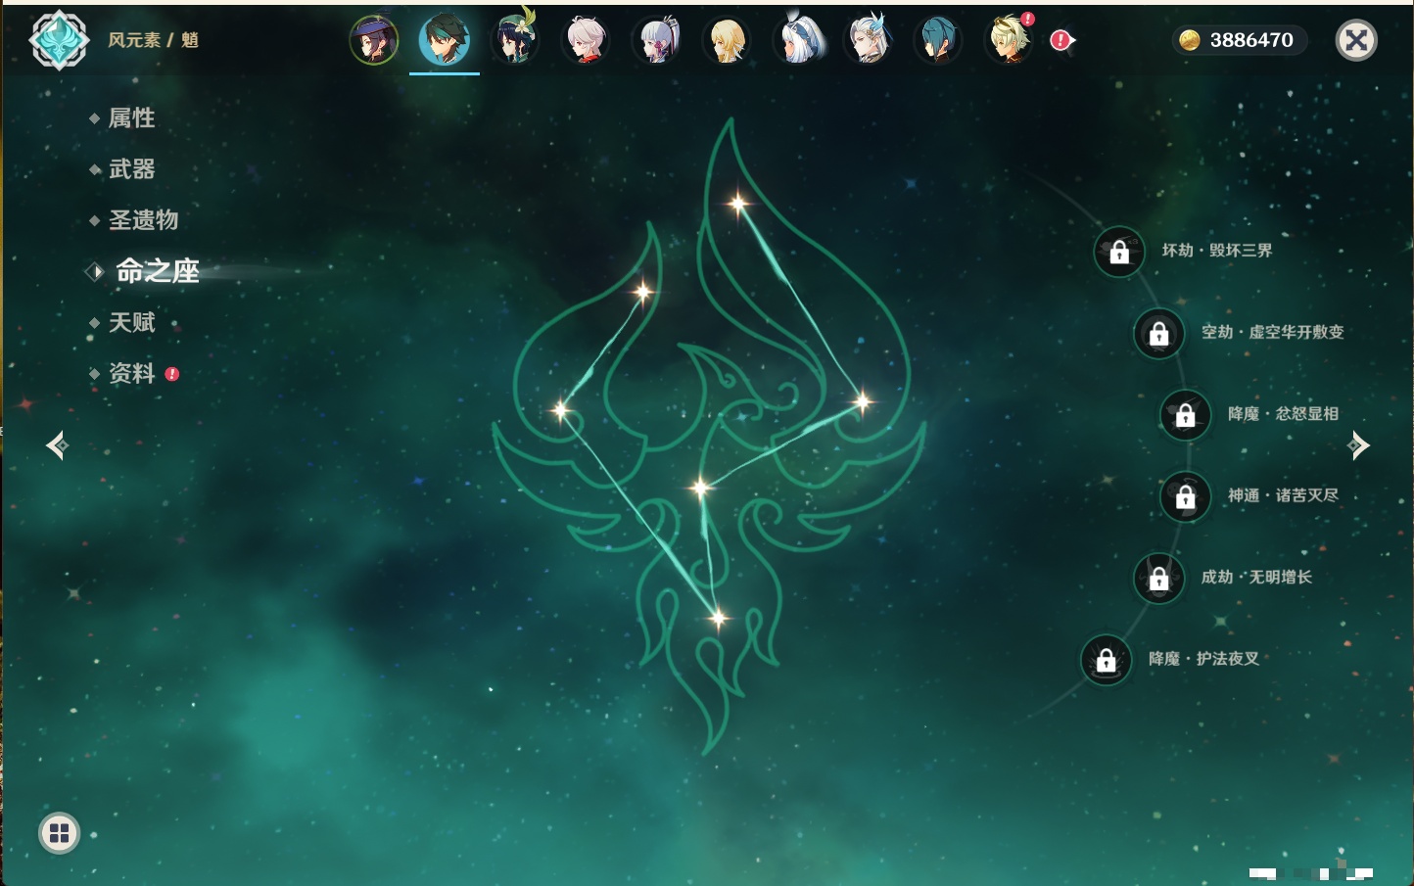Image resolution: width=1414 pixels, height=886 pixels.
Task: Click the 风元素 / 魈 title text
Action: (154, 40)
